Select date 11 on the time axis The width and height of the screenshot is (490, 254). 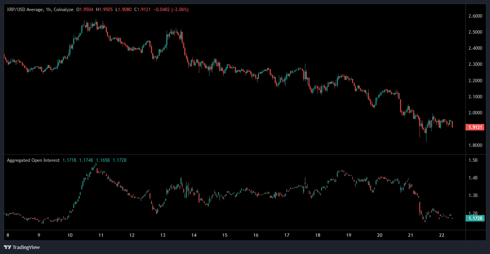pos(101,235)
